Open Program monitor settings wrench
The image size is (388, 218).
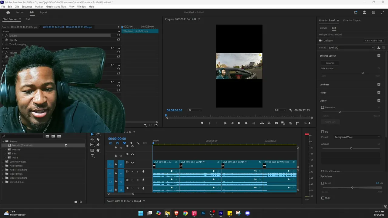[x=291, y=110]
